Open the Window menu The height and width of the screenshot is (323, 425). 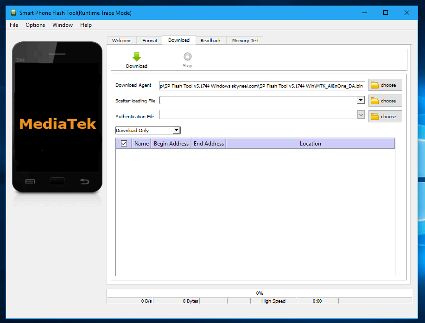63,25
